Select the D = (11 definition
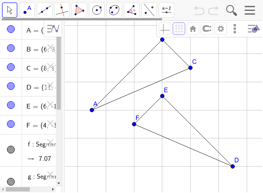The height and width of the screenshot is (193, 263). [x=41, y=87]
